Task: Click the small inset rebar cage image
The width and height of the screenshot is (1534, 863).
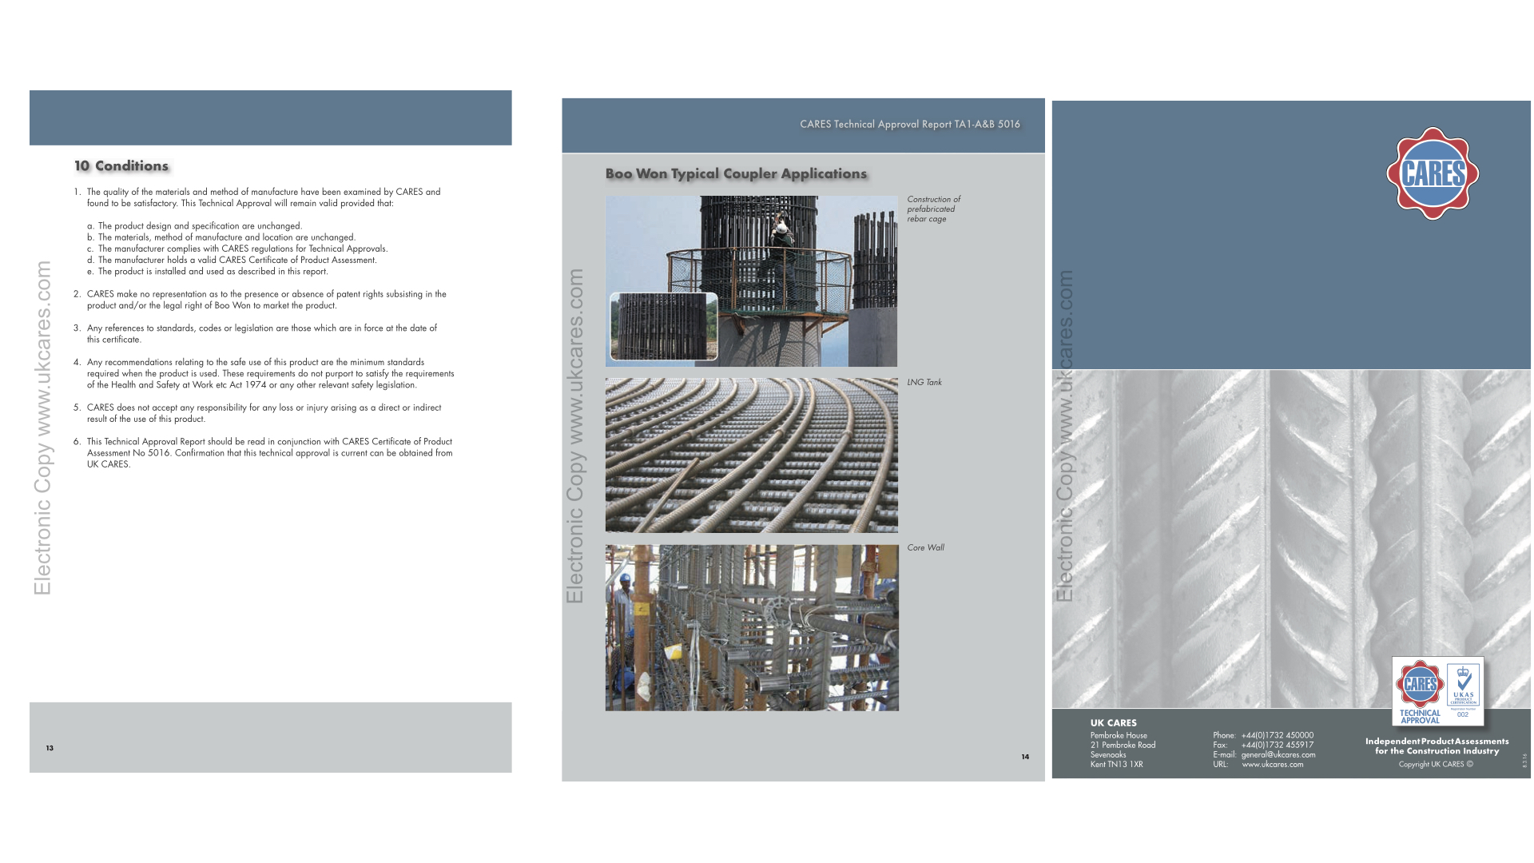Action: point(663,326)
